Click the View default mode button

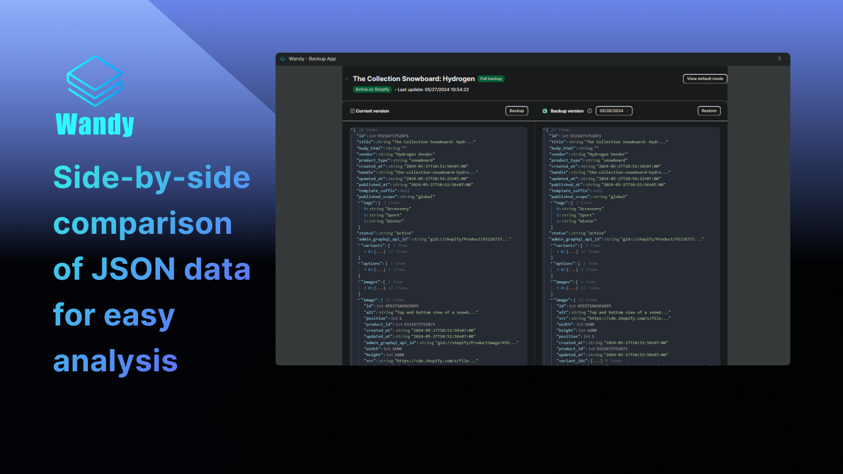(x=704, y=78)
